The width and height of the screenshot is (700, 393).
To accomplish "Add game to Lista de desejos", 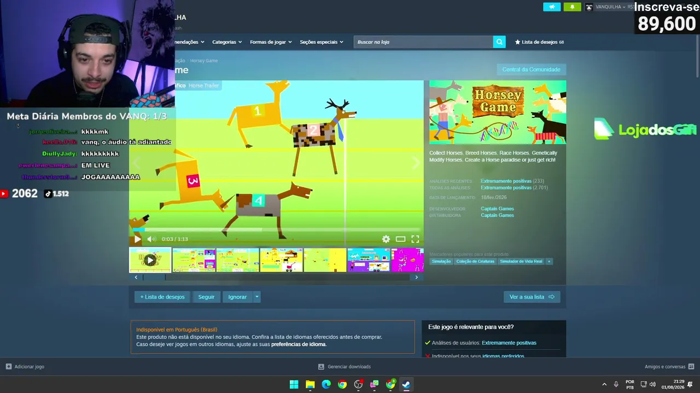I will click(162, 297).
